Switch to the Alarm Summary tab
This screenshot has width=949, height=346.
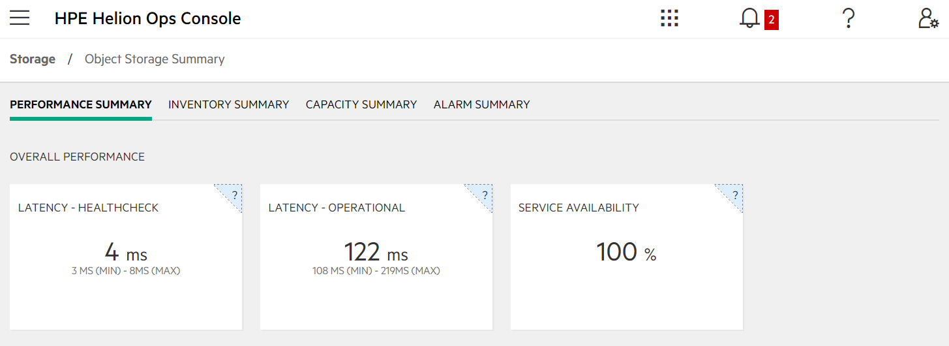pyautogui.click(x=481, y=104)
